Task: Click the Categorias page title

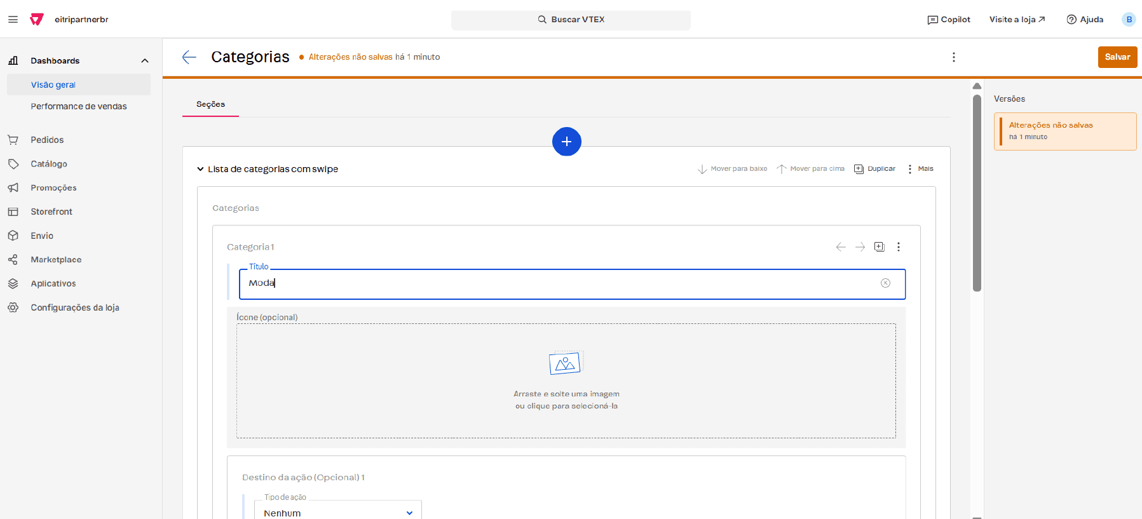Action: point(250,57)
